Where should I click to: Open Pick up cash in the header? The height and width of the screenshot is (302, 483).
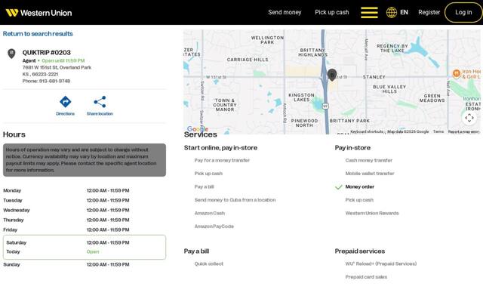[x=332, y=12]
